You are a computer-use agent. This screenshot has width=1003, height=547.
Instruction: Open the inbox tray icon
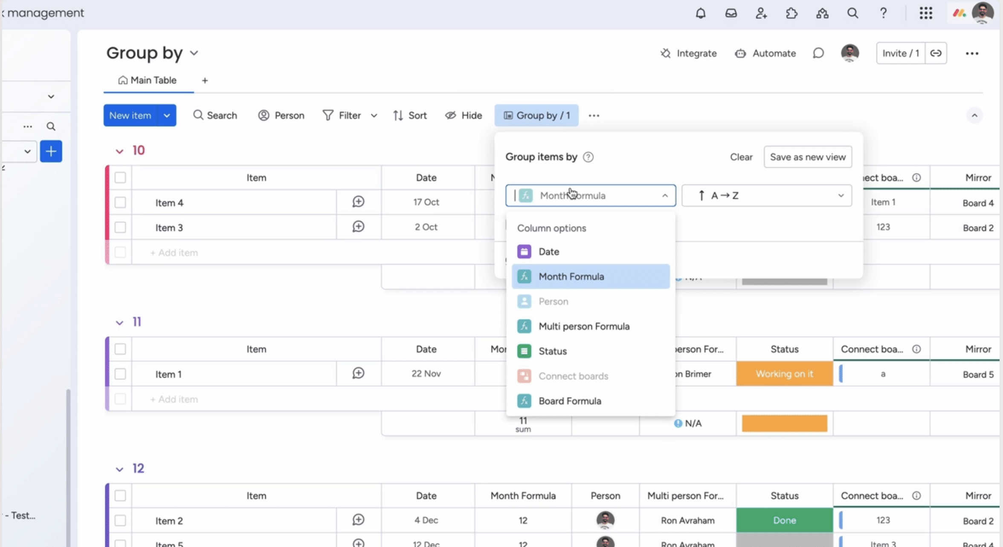click(731, 13)
